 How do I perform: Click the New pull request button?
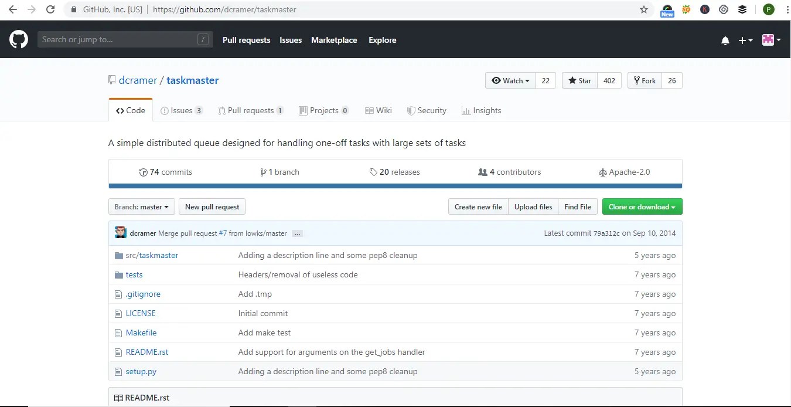click(212, 206)
